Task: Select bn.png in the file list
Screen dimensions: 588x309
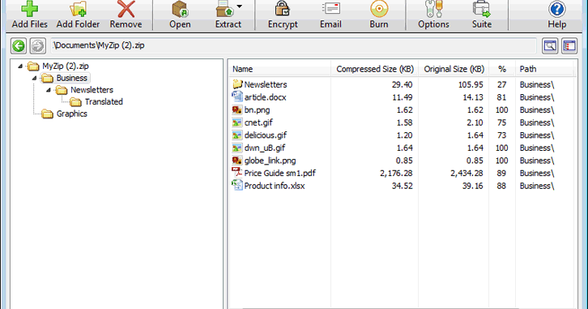Action: click(401, 110)
